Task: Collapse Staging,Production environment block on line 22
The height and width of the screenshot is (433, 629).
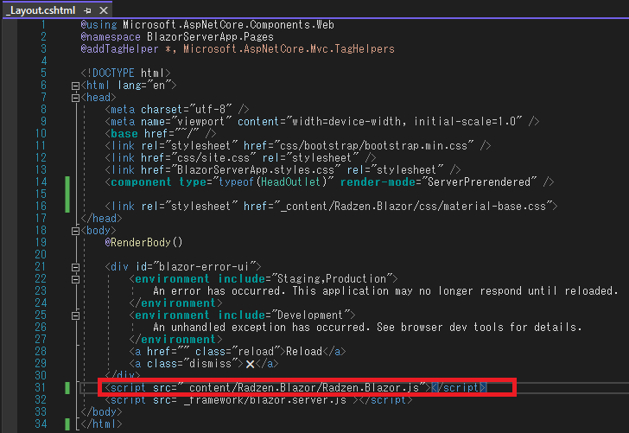Action: (75, 279)
